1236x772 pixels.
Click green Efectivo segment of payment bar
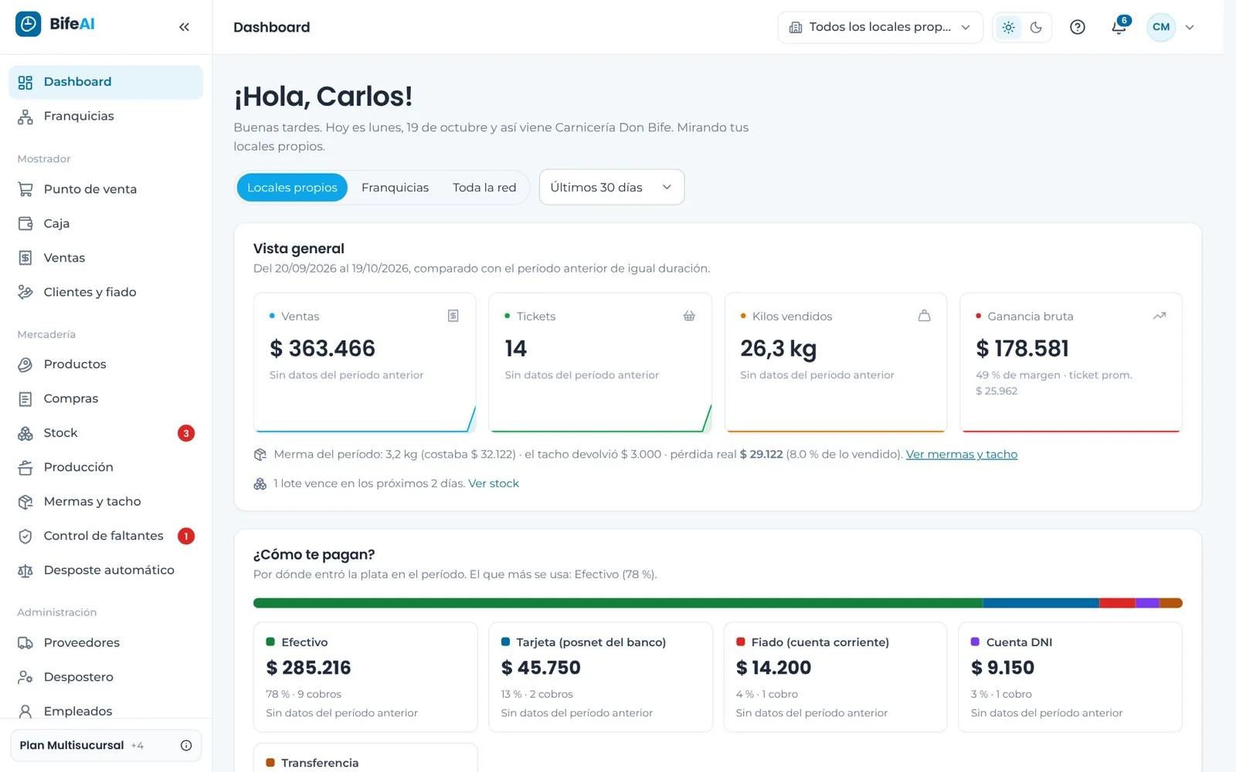(617, 603)
